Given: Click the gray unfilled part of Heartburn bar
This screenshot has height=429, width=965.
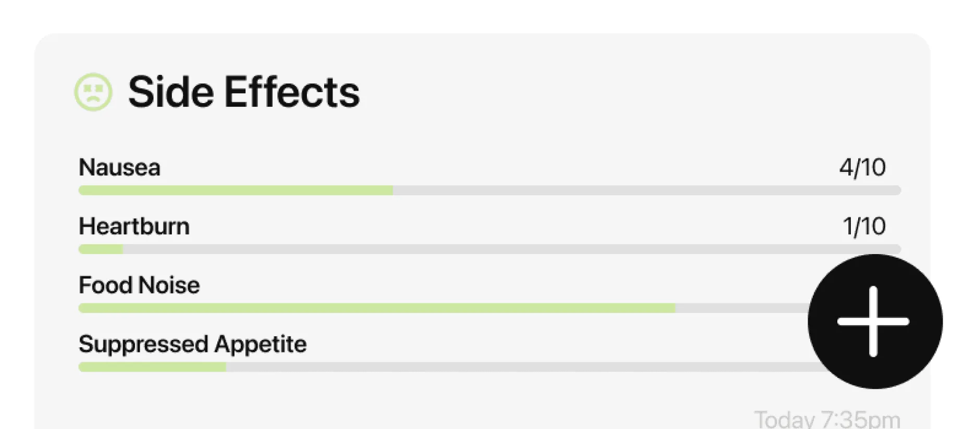Looking at the screenshot, I should tap(511, 249).
